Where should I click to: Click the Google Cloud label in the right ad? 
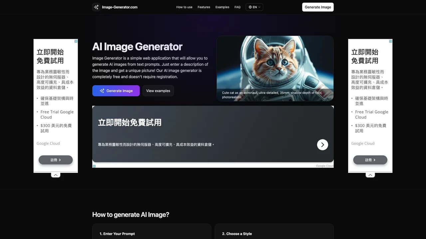[363, 143]
